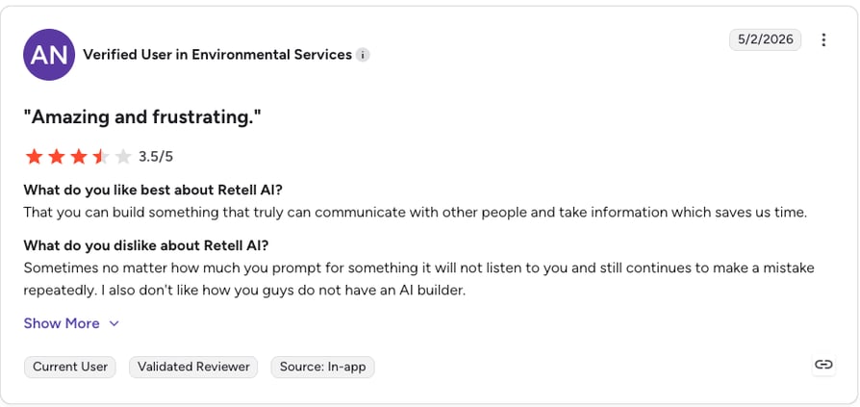
Task: Click the purple AN avatar
Action: pos(49,55)
